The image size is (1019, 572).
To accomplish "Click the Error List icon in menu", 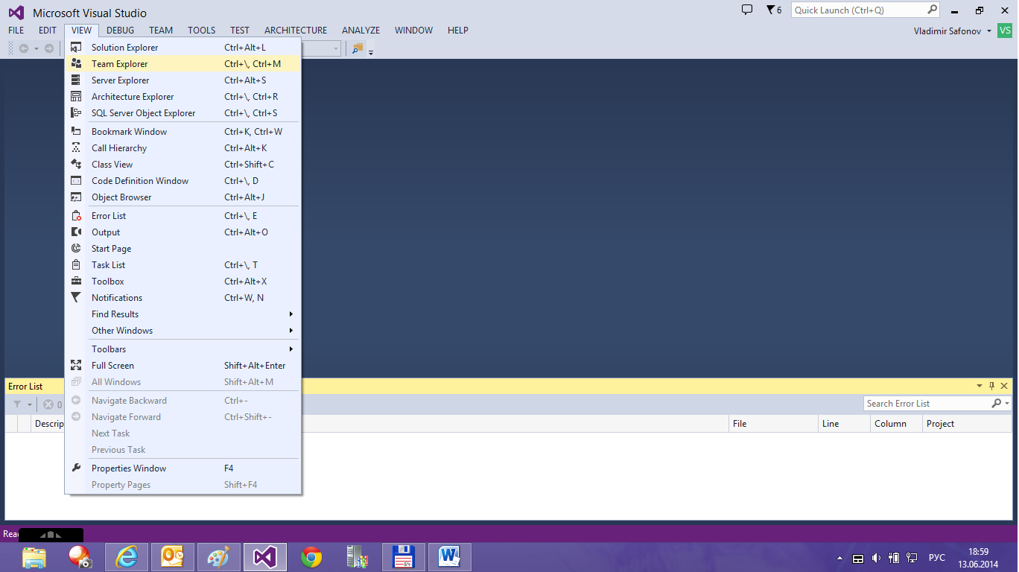I will (x=76, y=216).
